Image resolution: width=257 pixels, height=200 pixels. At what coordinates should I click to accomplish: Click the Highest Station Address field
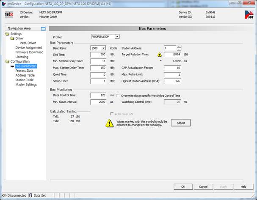click(x=172, y=81)
